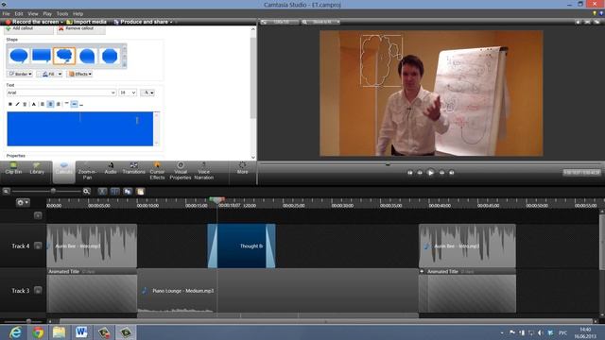Align callout text left
The width and height of the screenshot is (605, 340).
click(x=43, y=104)
